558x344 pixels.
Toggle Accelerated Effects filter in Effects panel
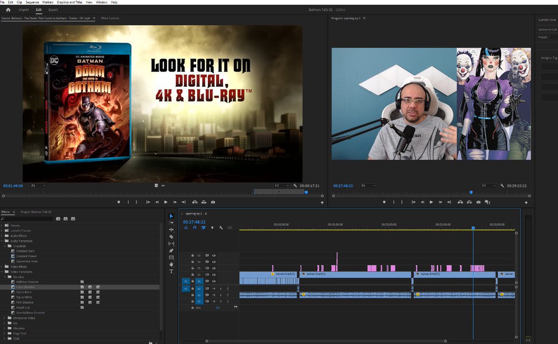(x=58, y=219)
